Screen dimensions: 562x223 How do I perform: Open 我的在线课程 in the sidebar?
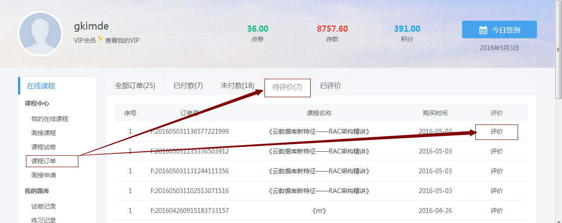pyautogui.click(x=50, y=119)
